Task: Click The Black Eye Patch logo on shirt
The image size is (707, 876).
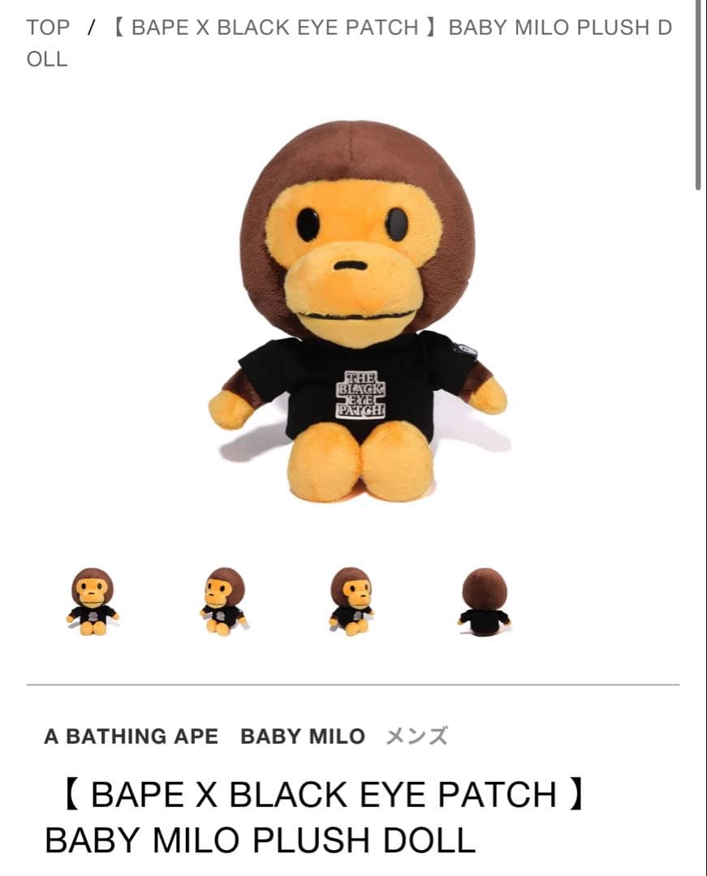Action: [360, 394]
